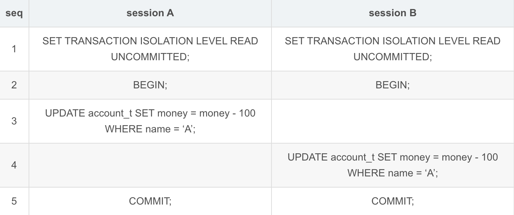Image resolution: width=514 pixels, height=215 pixels.
Task: Click sequence number 2 cell
Action: click(x=14, y=85)
